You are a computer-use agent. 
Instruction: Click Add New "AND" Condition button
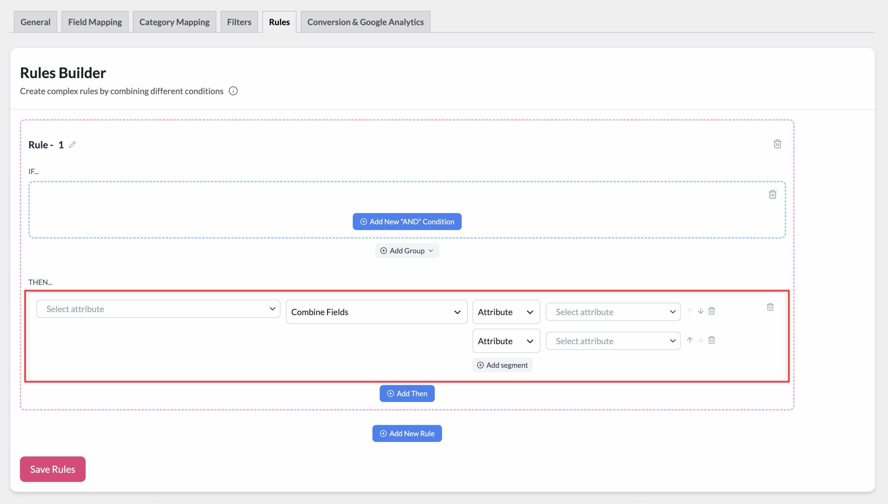coord(407,221)
